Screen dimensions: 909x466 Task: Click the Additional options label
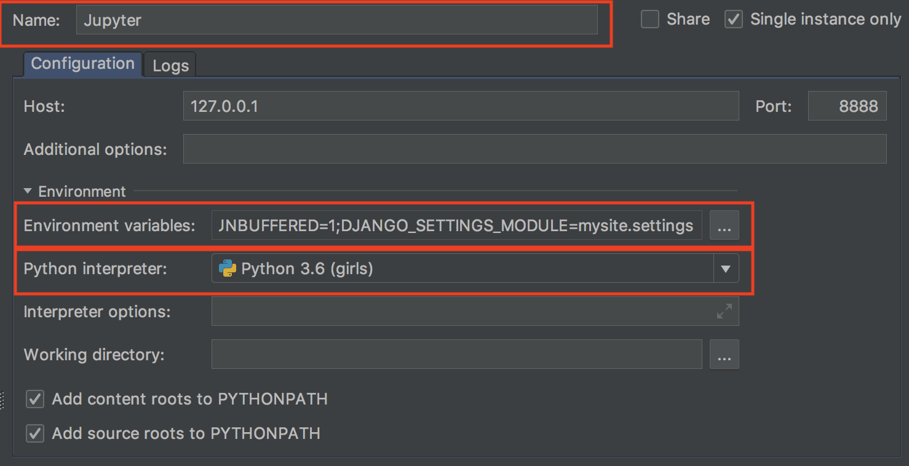(x=95, y=149)
